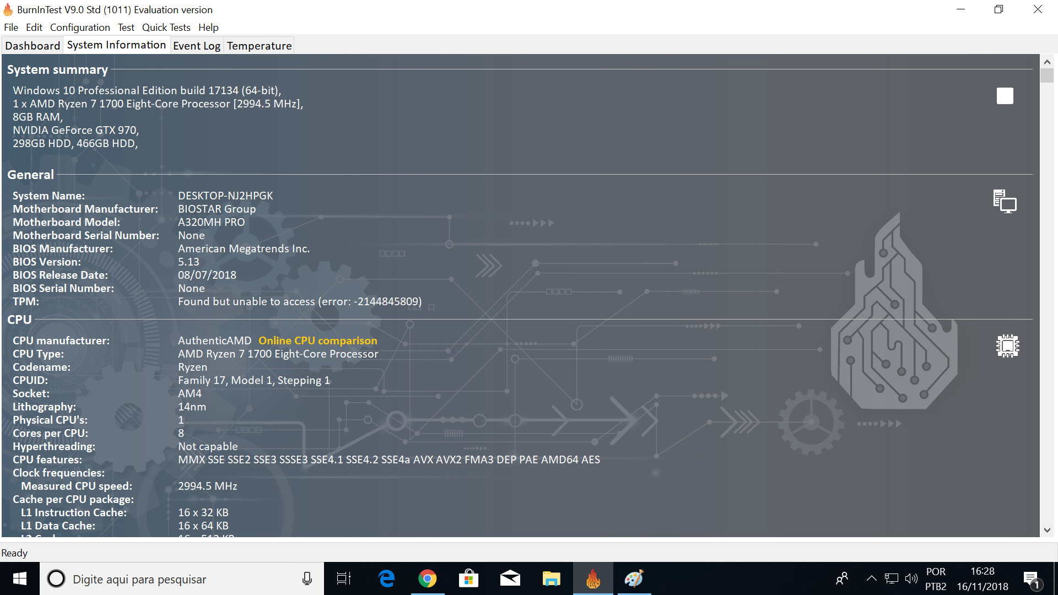Open the File menu

[x=11, y=27]
